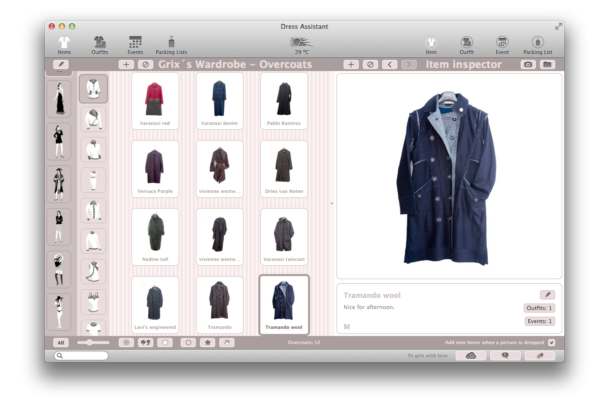
Task: Click the Tramando wool title in inspector
Action: pyautogui.click(x=372, y=295)
